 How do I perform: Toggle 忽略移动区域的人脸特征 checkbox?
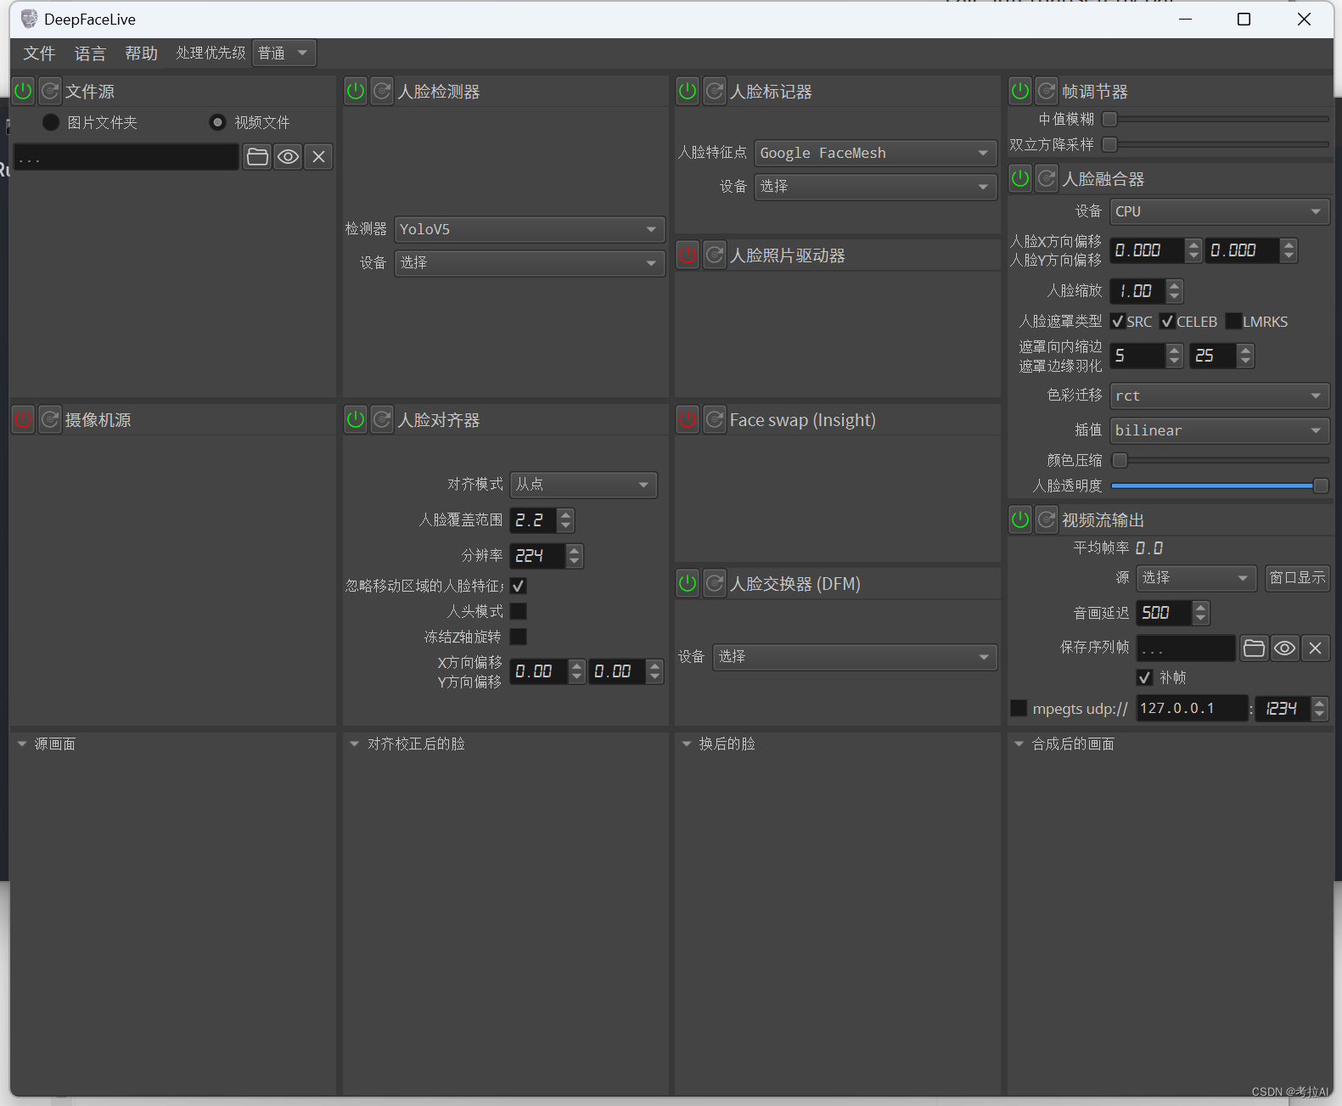tap(519, 586)
